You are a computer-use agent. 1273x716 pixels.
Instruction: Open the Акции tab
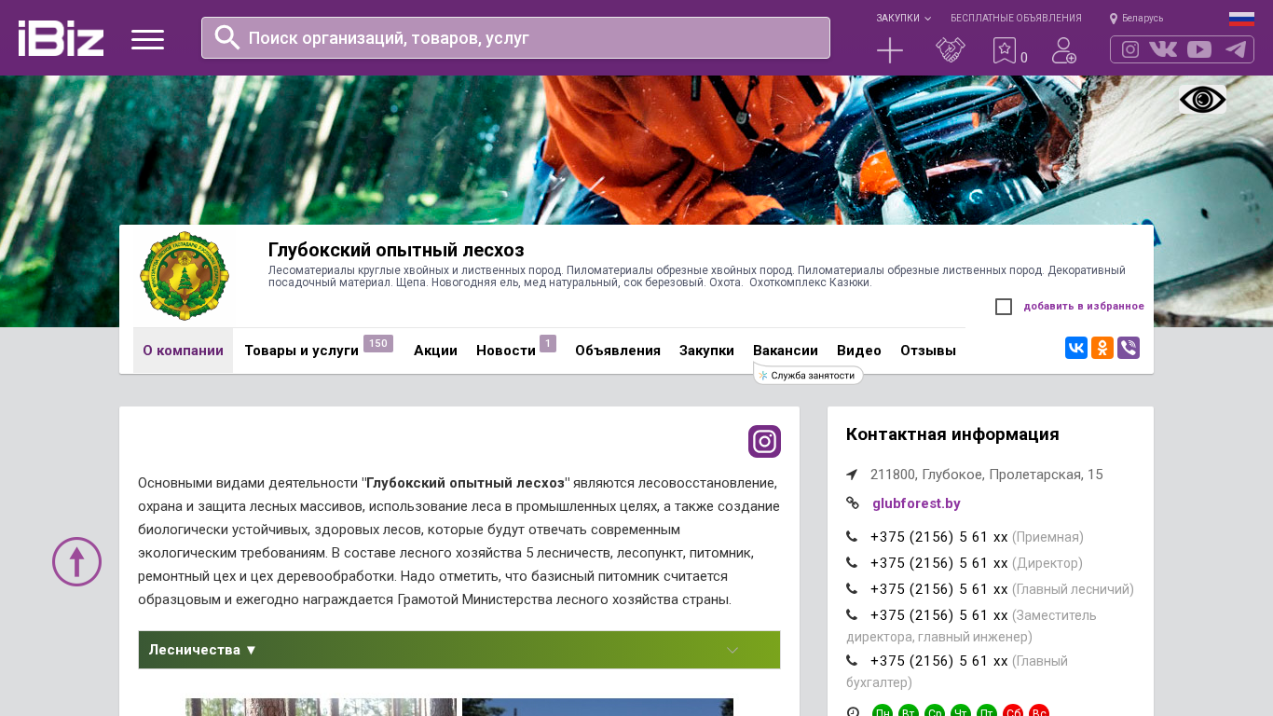[435, 351]
